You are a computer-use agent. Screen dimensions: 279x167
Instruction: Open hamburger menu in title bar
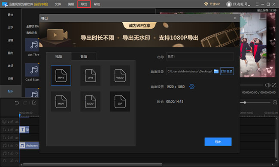coord(257,4)
